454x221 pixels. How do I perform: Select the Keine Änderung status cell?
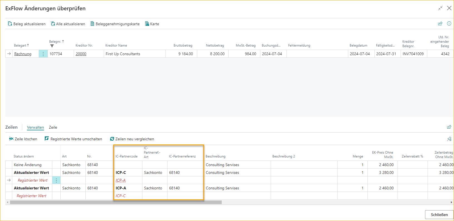tap(32, 165)
